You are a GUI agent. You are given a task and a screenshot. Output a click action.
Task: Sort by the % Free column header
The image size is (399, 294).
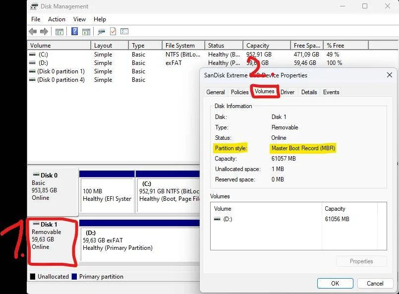coord(346,46)
